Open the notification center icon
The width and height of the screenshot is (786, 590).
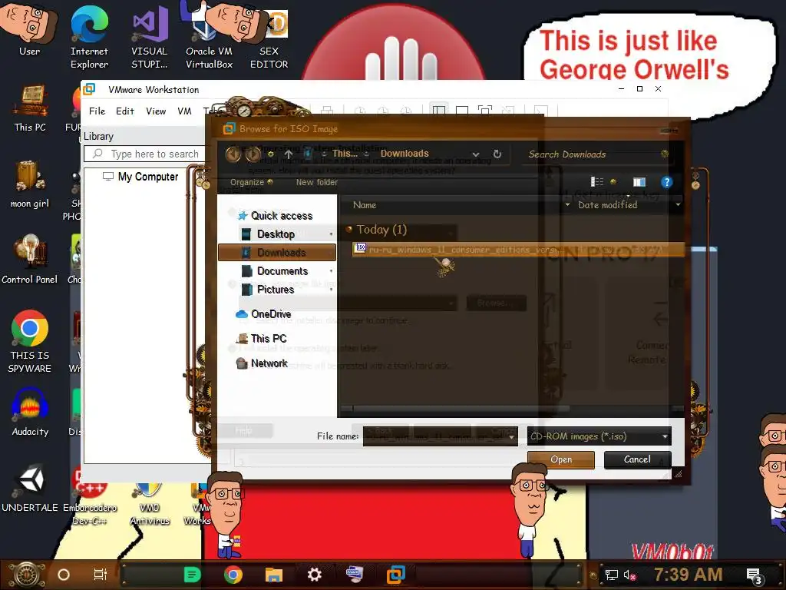(x=755, y=575)
